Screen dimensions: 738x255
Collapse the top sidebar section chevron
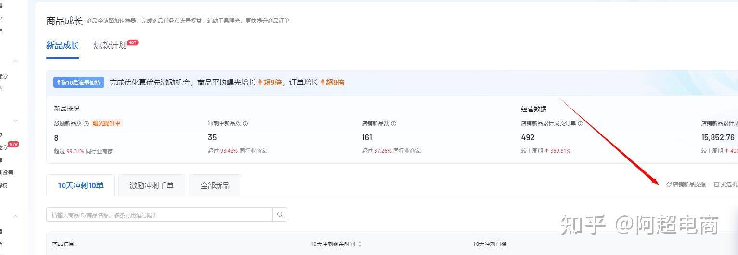15,61
